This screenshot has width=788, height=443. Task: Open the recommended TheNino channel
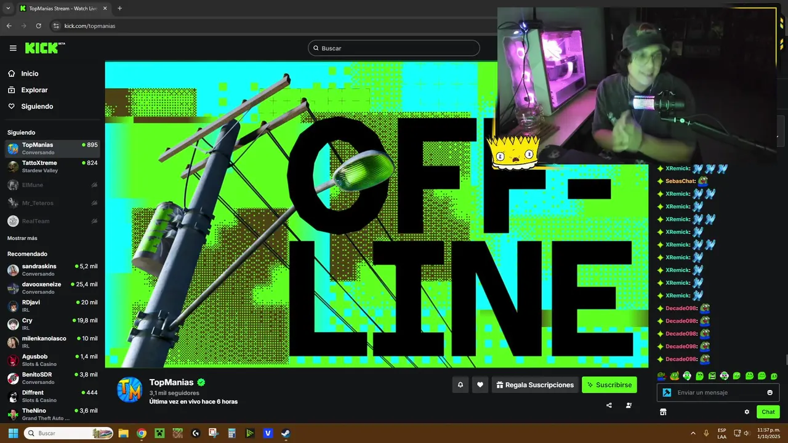pos(52,414)
